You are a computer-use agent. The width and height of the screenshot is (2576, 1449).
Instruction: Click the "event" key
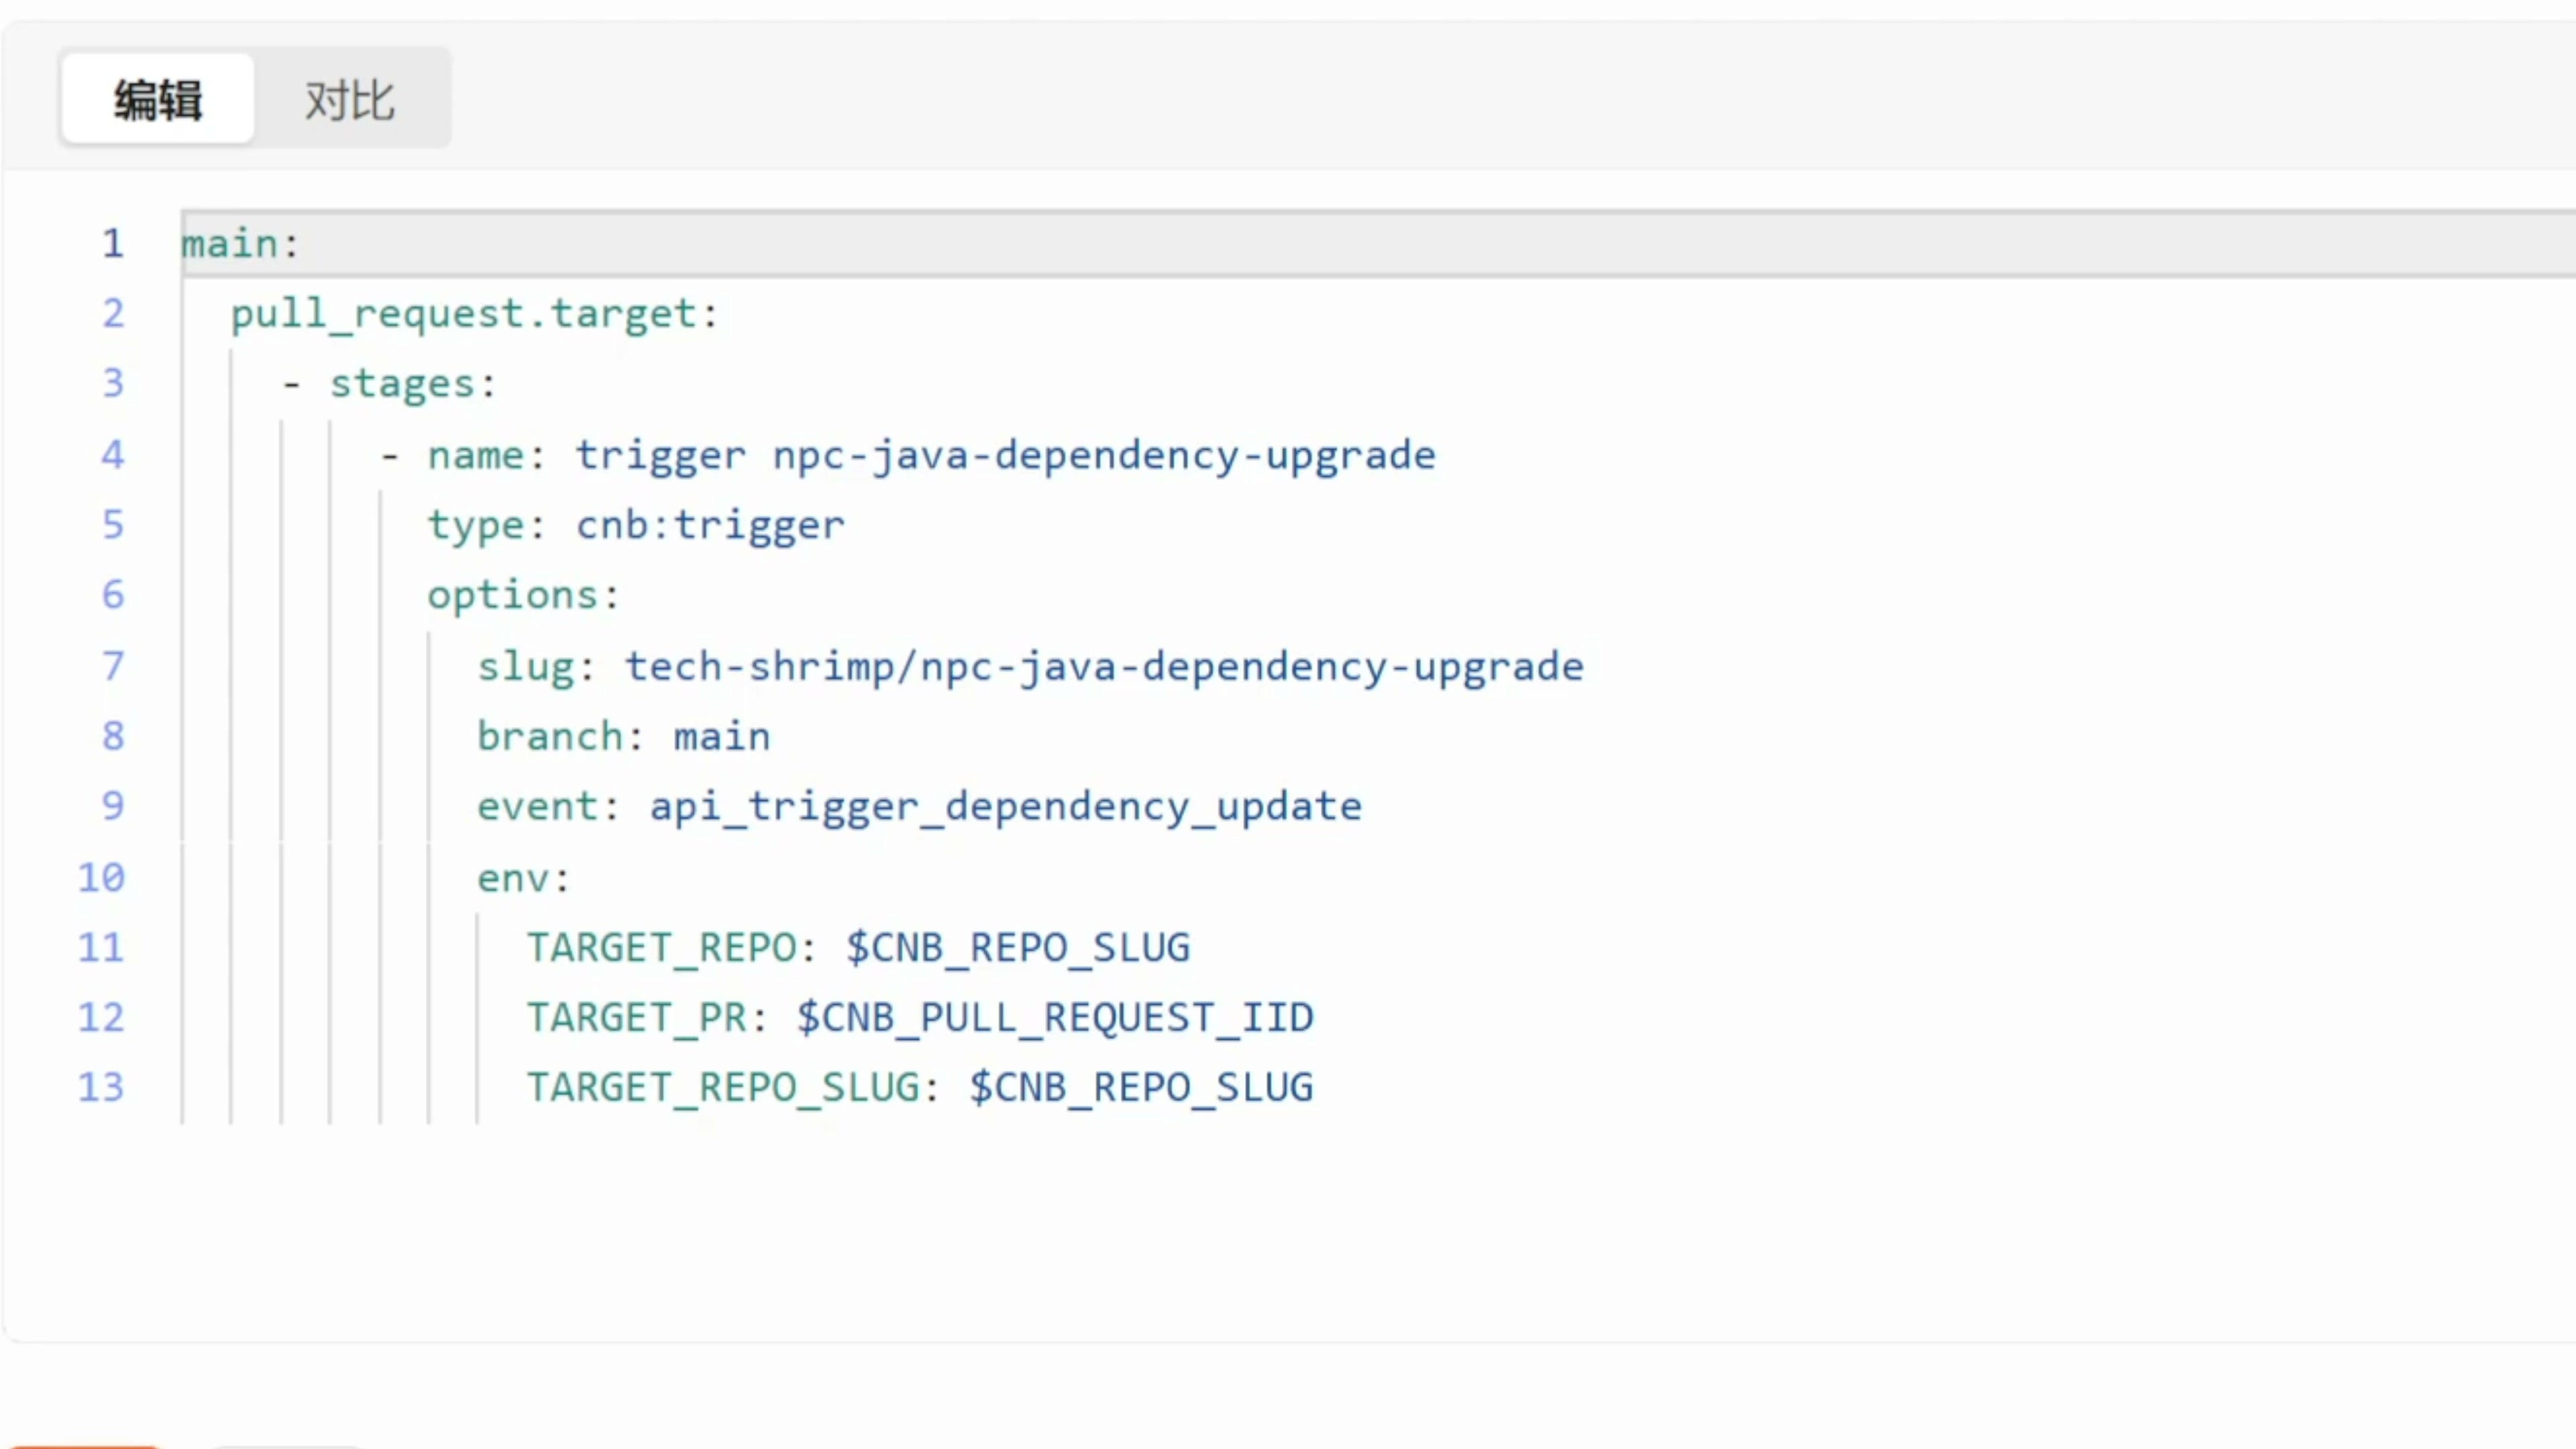tap(538, 807)
